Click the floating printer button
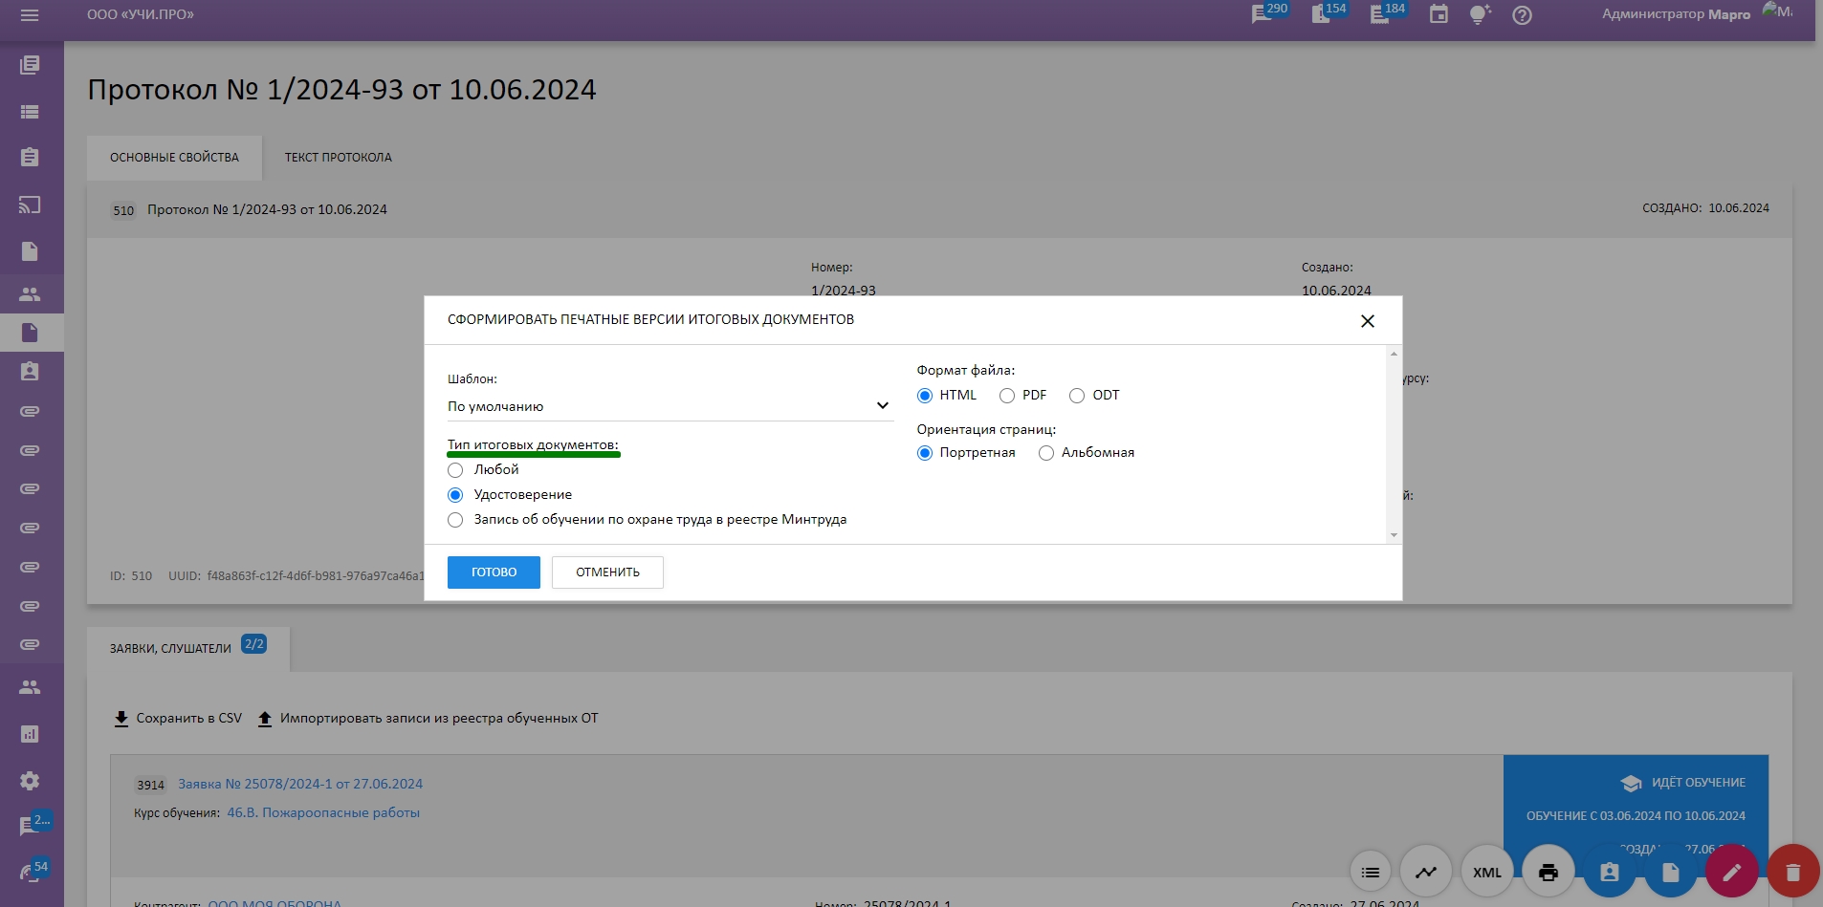This screenshot has width=1823, height=907. tap(1548, 872)
